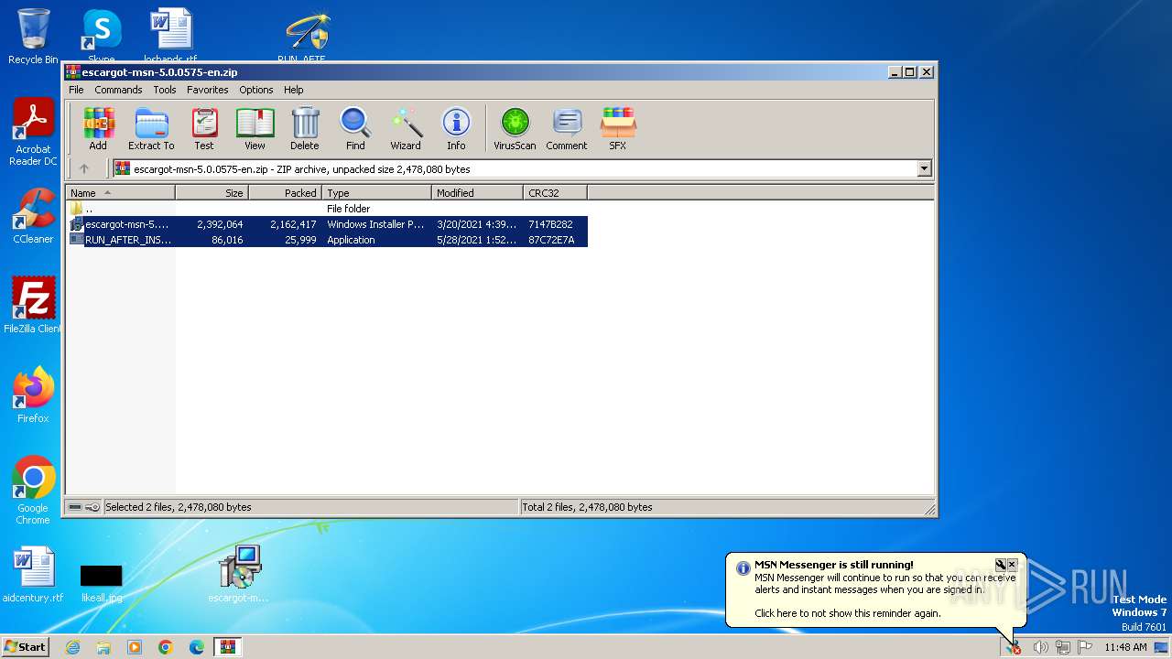Sort files by Modified column
Viewport: 1172px width, 659px height.
[477, 192]
